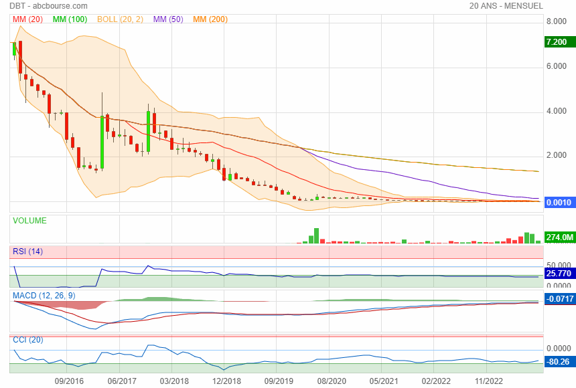
Task: Click the tallest green volume bar
Action: (x=316, y=235)
